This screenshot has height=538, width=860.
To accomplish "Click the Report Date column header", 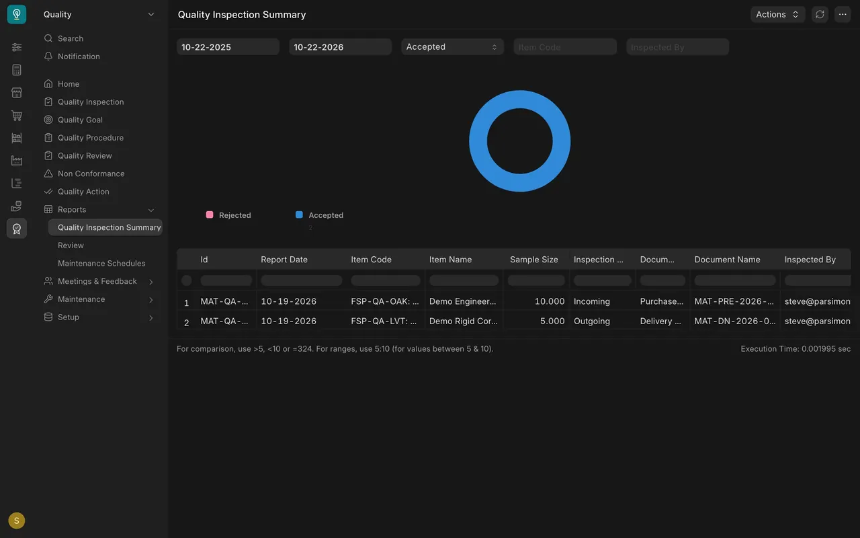I will pyautogui.click(x=301, y=260).
